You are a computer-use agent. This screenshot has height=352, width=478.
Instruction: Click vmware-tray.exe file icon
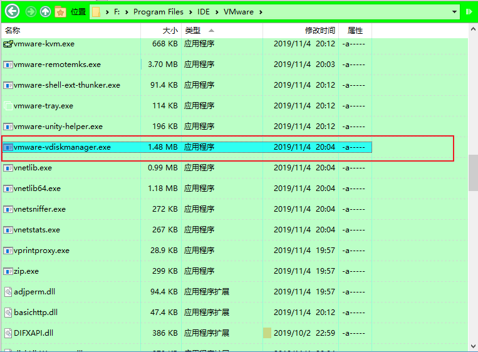[8, 106]
